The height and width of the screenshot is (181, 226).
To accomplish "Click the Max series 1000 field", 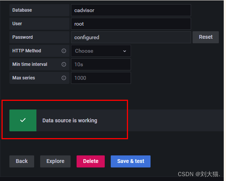I will 101,78.
